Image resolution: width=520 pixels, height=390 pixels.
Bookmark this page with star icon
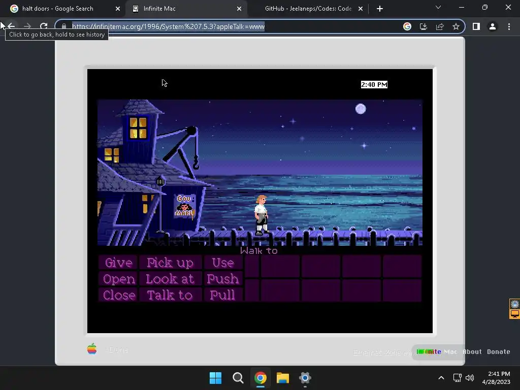coord(456,26)
